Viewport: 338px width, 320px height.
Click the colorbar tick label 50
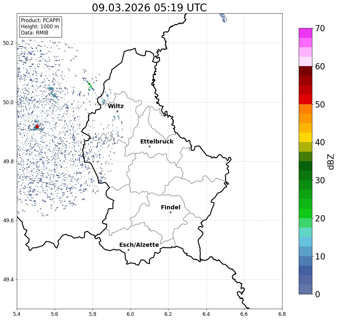(320, 105)
